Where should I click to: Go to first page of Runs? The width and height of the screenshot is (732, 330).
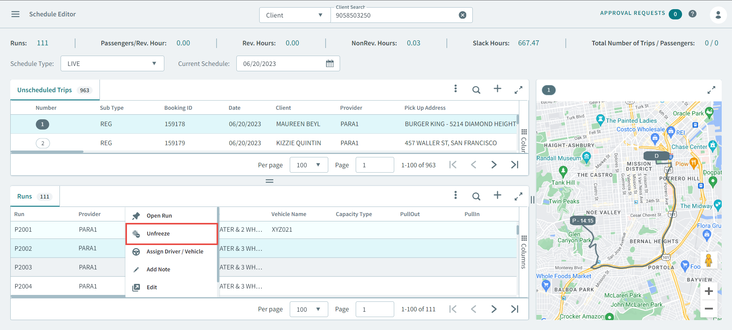453,309
